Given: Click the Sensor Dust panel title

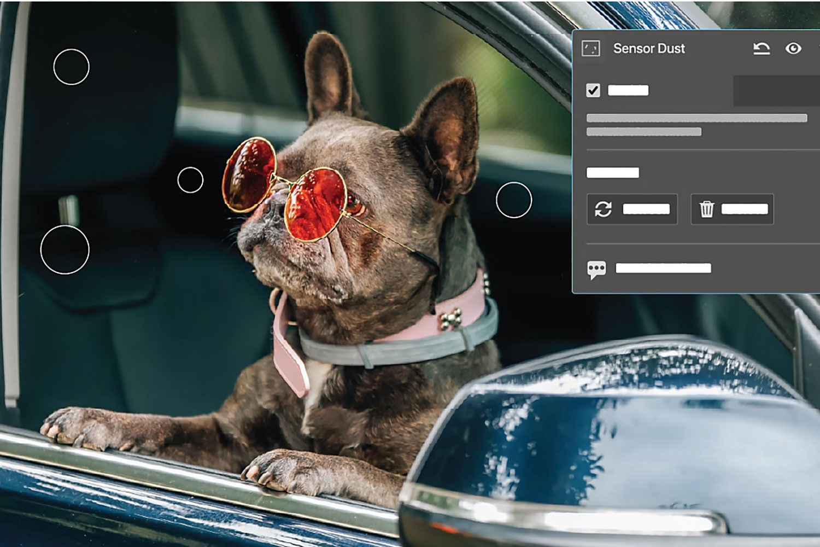Looking at the screenshot, I should [x=649, y=49].
